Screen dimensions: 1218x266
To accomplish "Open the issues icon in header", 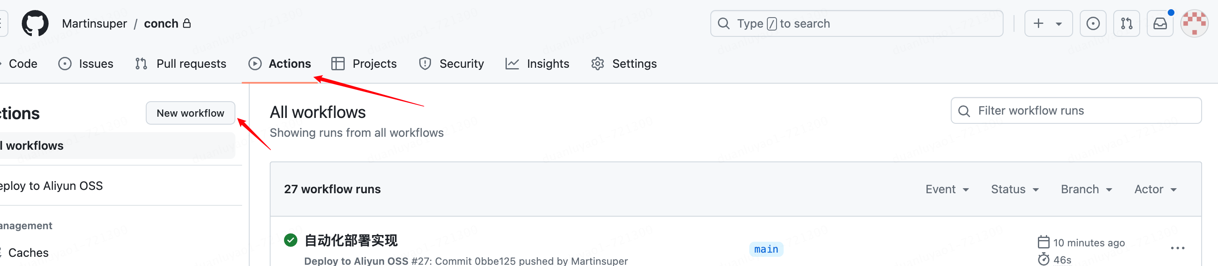I will (1092, 23).
